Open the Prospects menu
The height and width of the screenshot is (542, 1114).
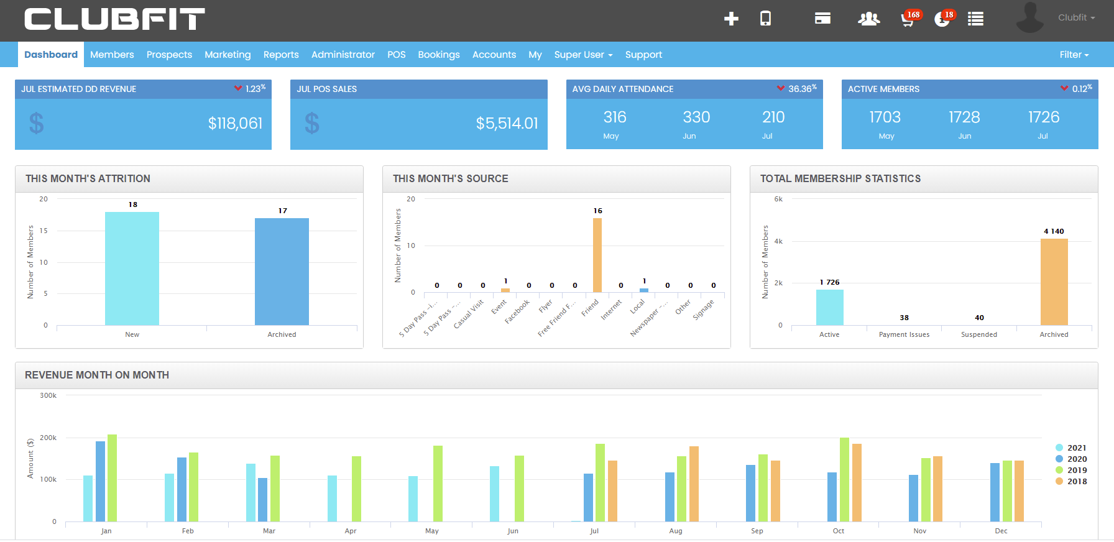[169, 55]
